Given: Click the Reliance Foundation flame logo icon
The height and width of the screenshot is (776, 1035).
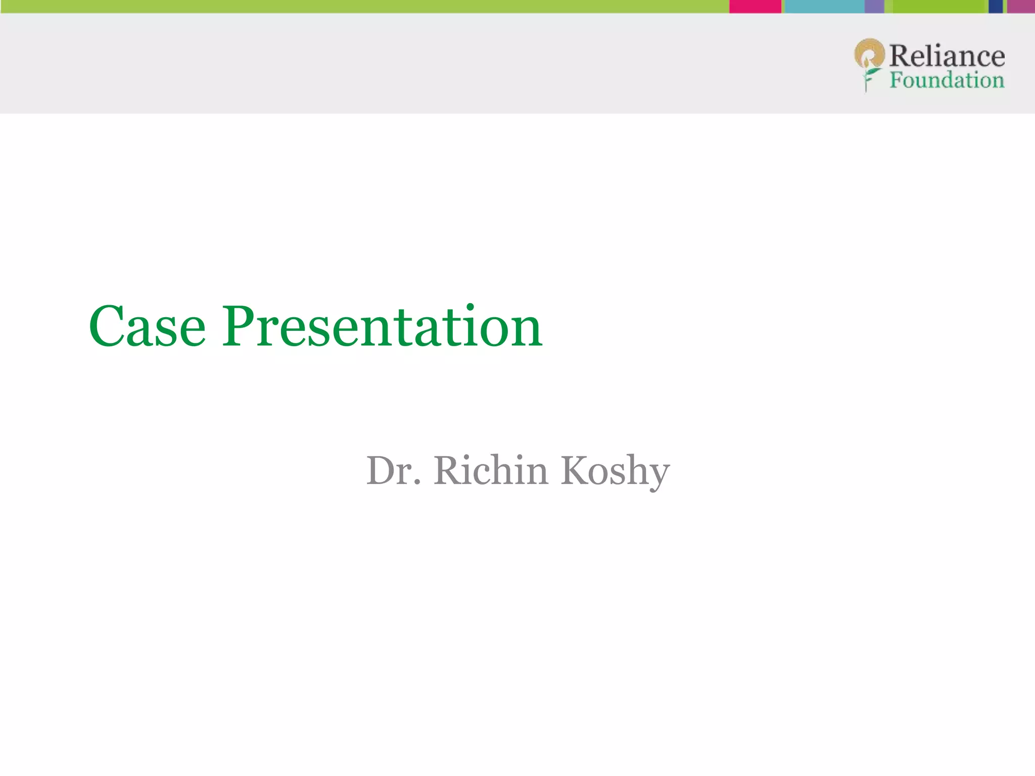Looking at the screenshot, I should 869,53.
